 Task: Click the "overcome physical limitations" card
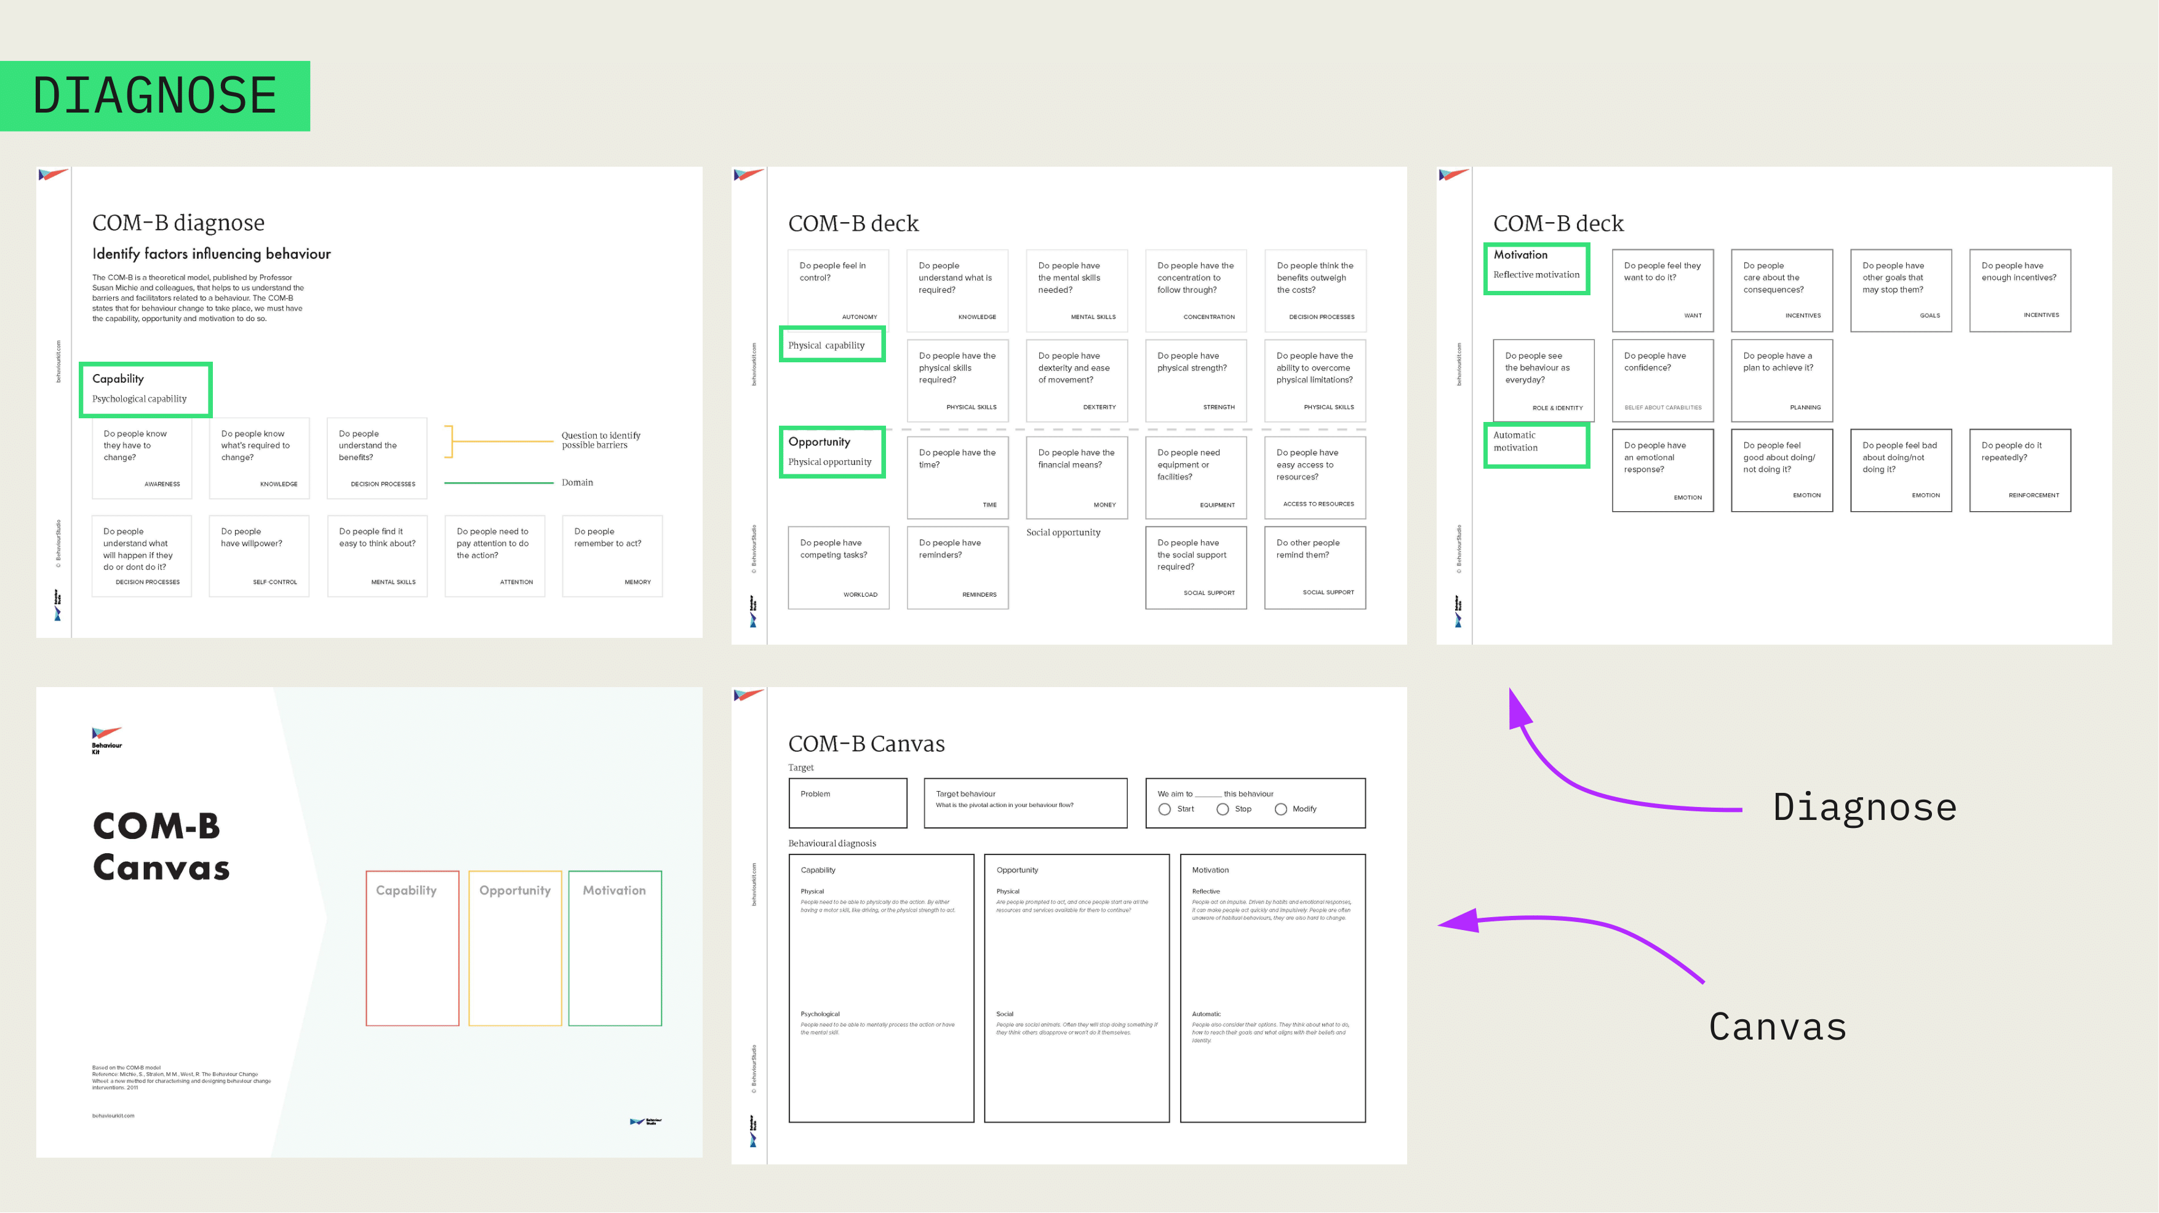pyautogui.click(x=1315, y=380)
